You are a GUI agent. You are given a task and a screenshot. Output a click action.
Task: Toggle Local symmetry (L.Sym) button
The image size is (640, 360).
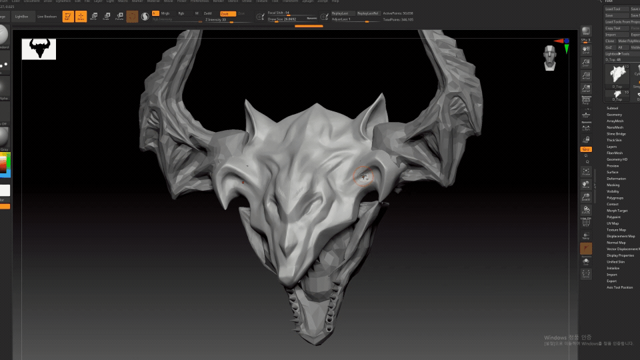586,127
